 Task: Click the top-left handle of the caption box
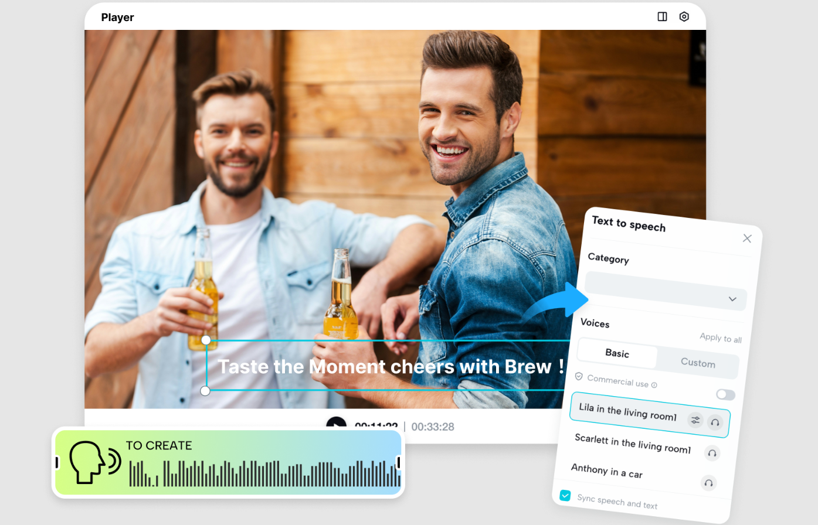tap(206, 340)
